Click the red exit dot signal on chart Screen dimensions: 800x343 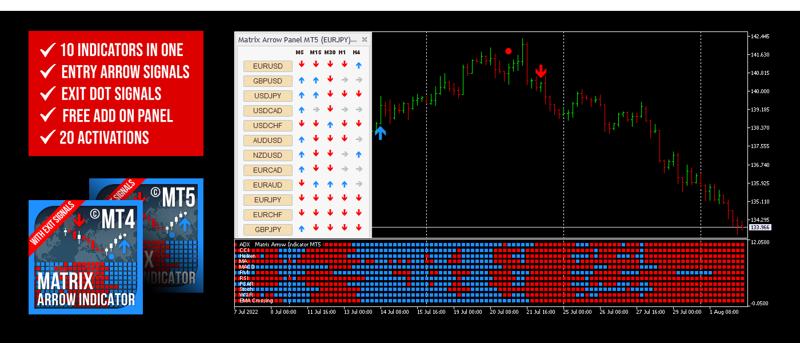509,51
